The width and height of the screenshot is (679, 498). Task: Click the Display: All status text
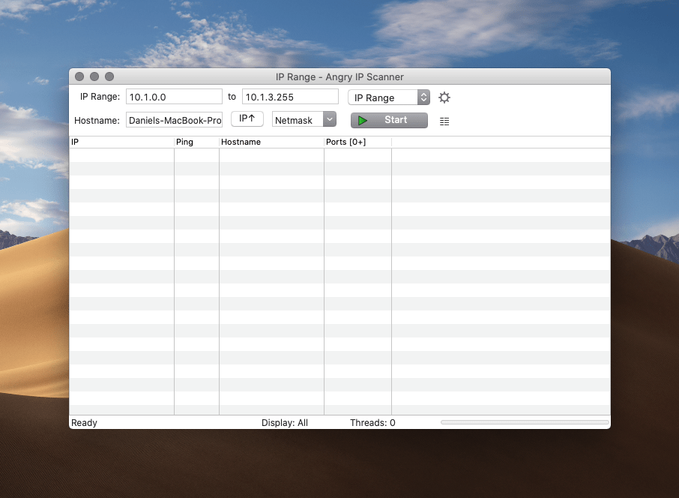(x=285, y=422)
